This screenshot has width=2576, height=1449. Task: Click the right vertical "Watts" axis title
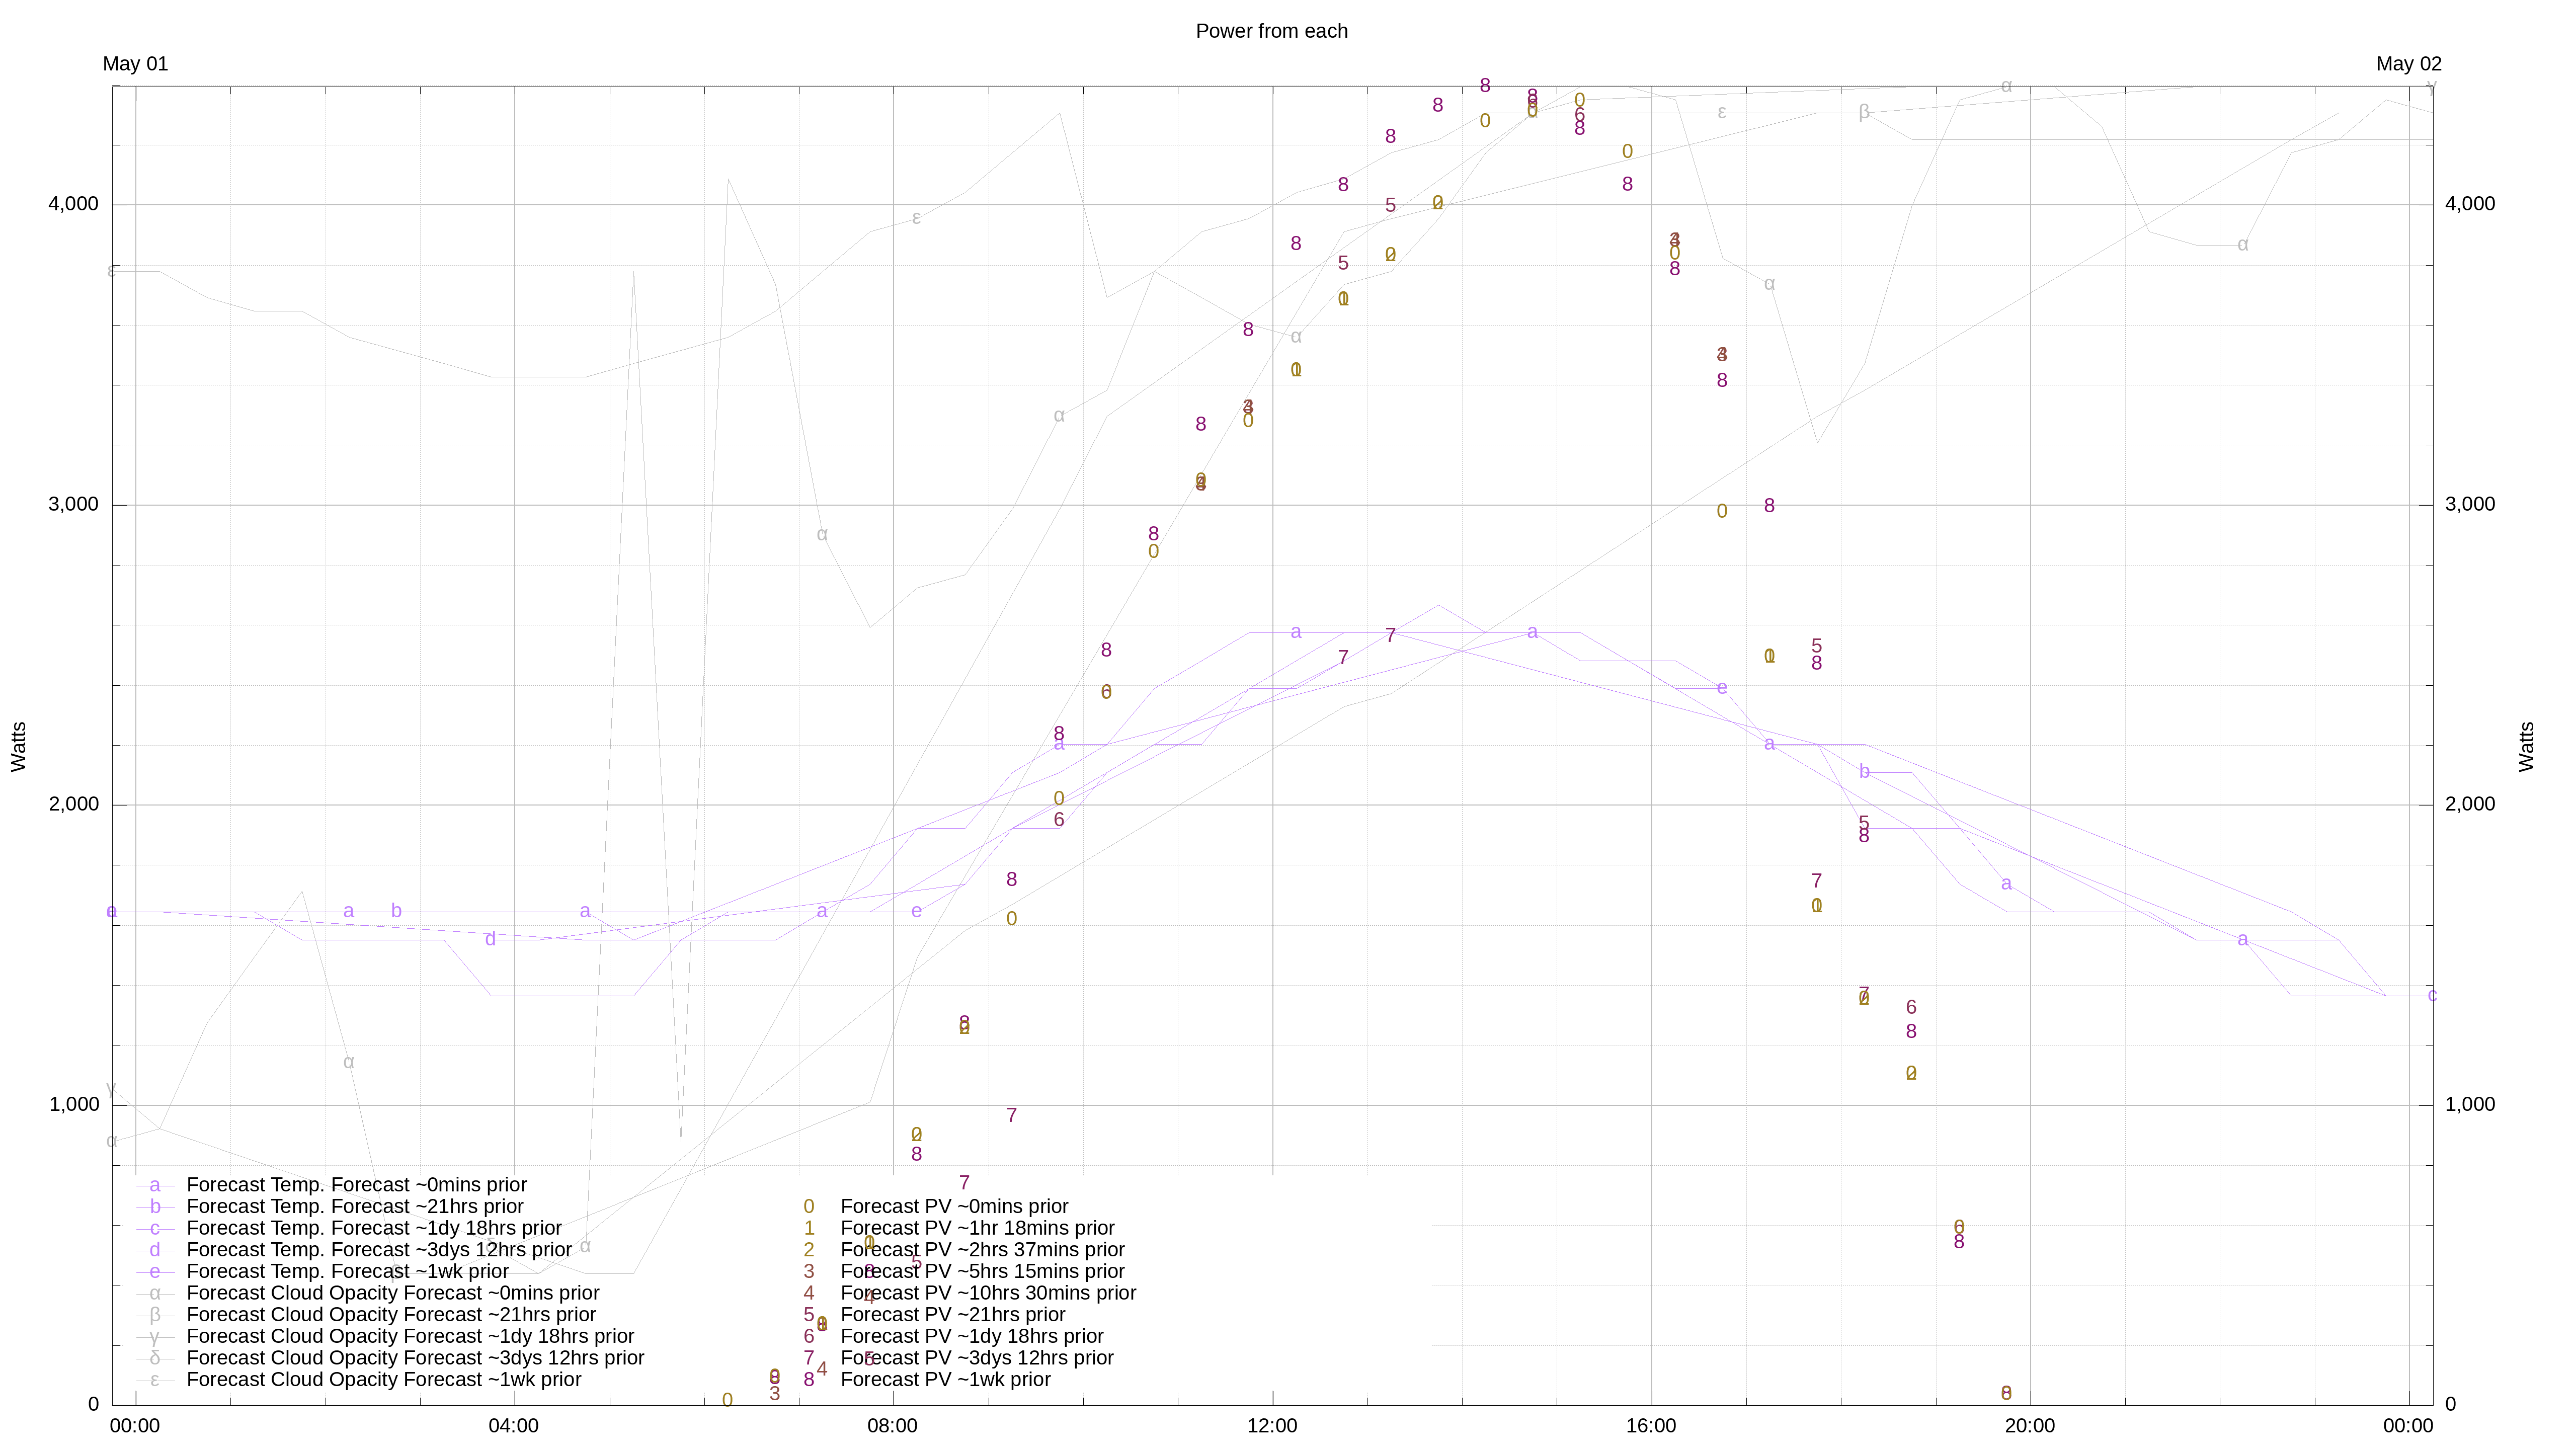click(x=2527, y=746)
